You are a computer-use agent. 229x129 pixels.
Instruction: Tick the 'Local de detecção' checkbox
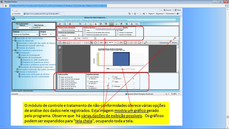(x=88, y=77)
